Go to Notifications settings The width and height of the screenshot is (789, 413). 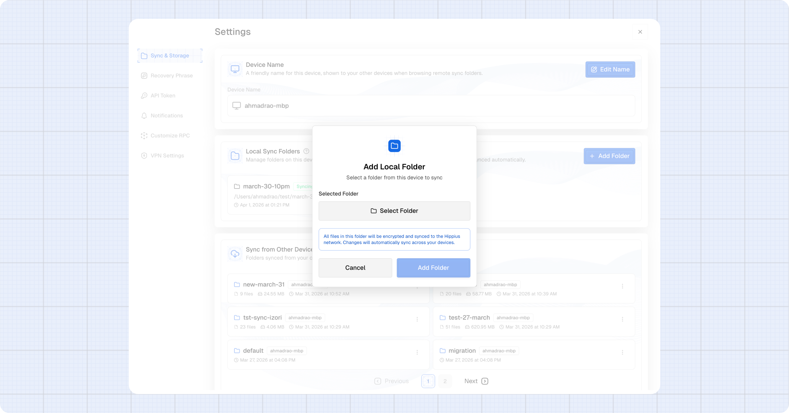166,116
